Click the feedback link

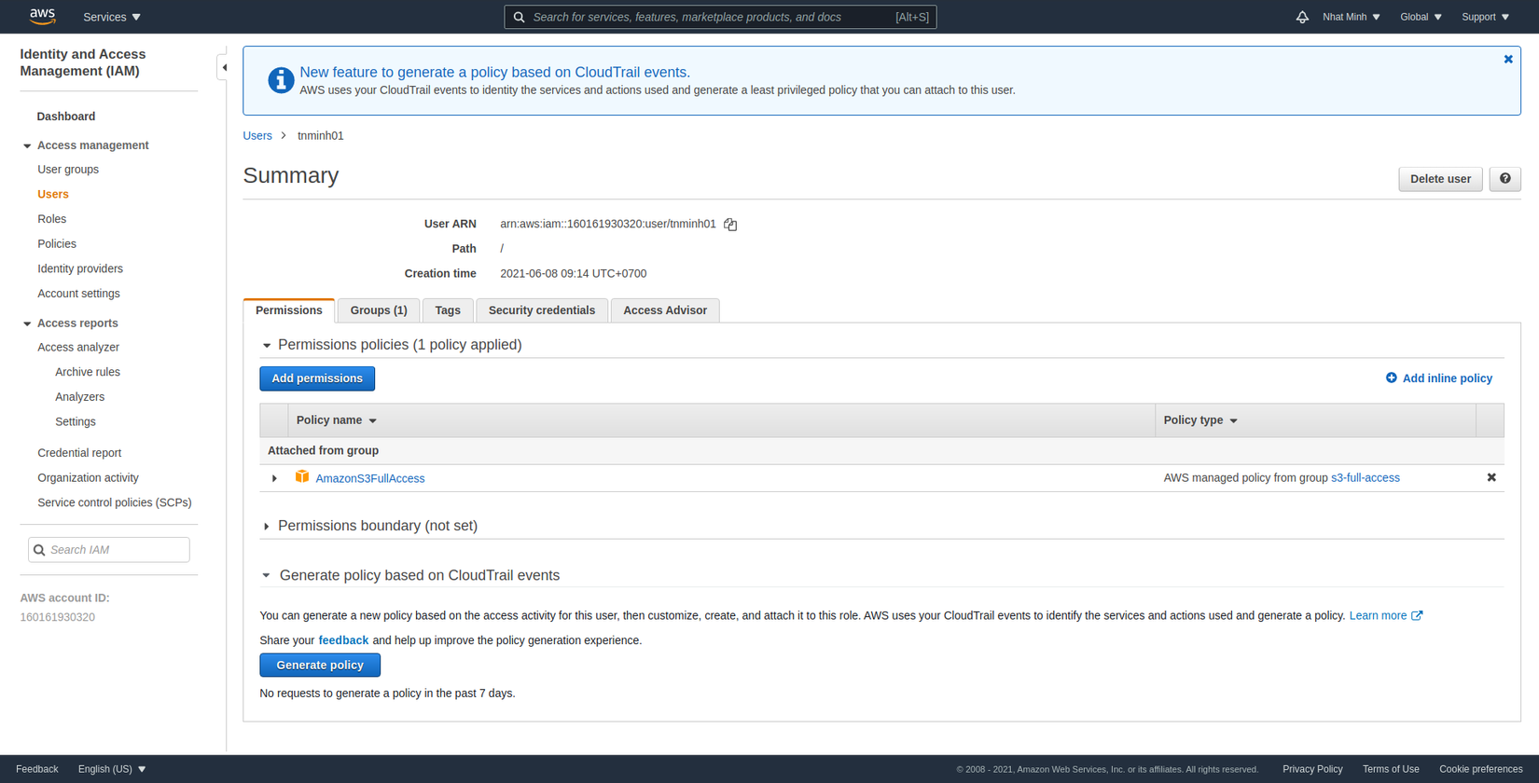343,640
